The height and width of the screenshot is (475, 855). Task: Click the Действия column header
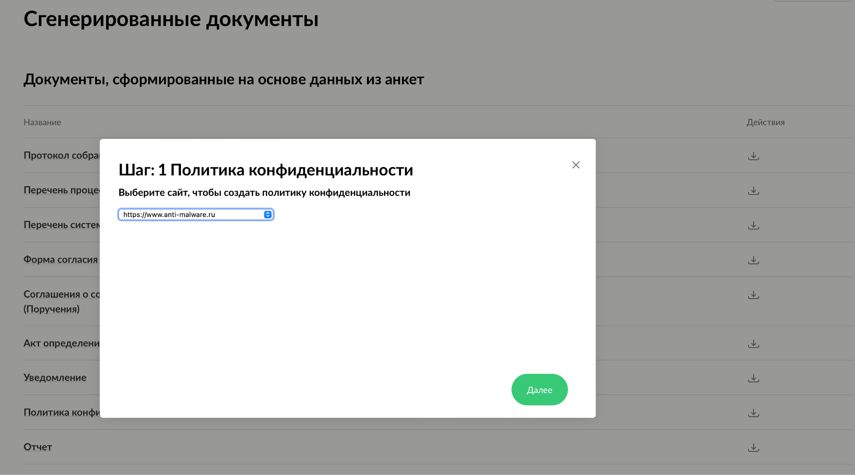[x=765, y=122]
